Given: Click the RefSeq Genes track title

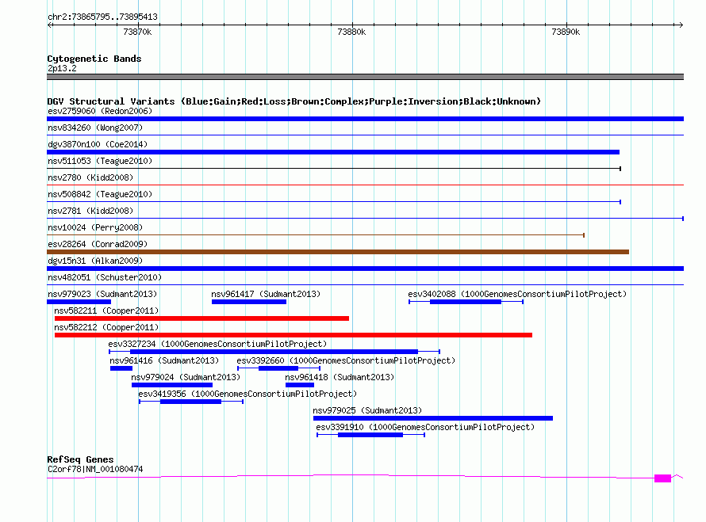Looking at the screenshot, I should point(80,459).
